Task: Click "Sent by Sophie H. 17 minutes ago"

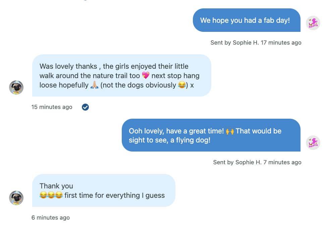Action: 256,43
